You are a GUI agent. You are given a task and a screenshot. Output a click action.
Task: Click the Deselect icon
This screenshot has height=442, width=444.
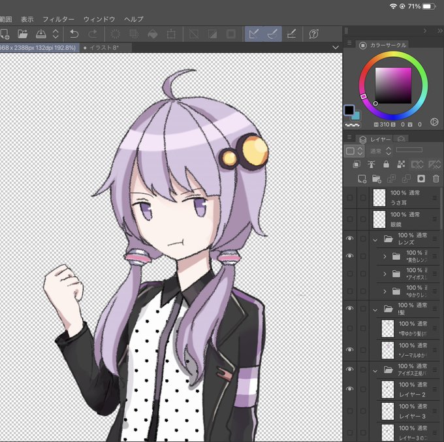[x=194, y=34]
